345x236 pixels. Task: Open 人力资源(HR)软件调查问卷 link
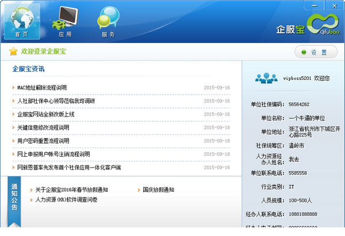point(67,199)
